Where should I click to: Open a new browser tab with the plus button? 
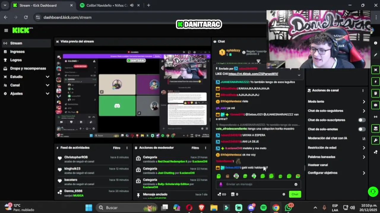click(148, 5)
